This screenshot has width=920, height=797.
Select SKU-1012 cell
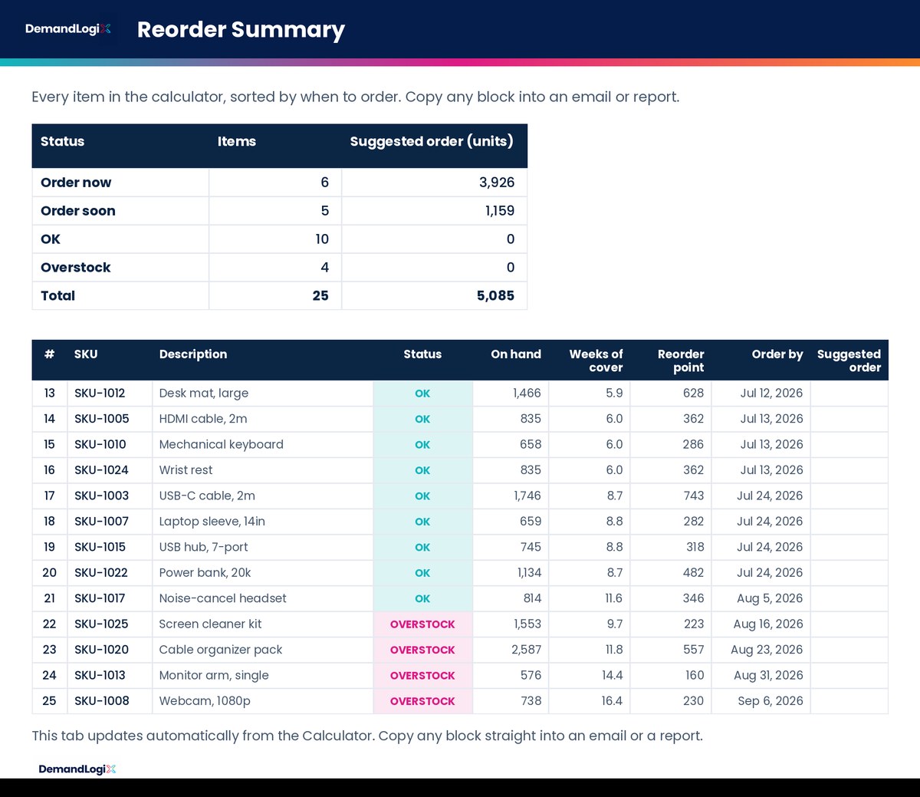(110, 394)
